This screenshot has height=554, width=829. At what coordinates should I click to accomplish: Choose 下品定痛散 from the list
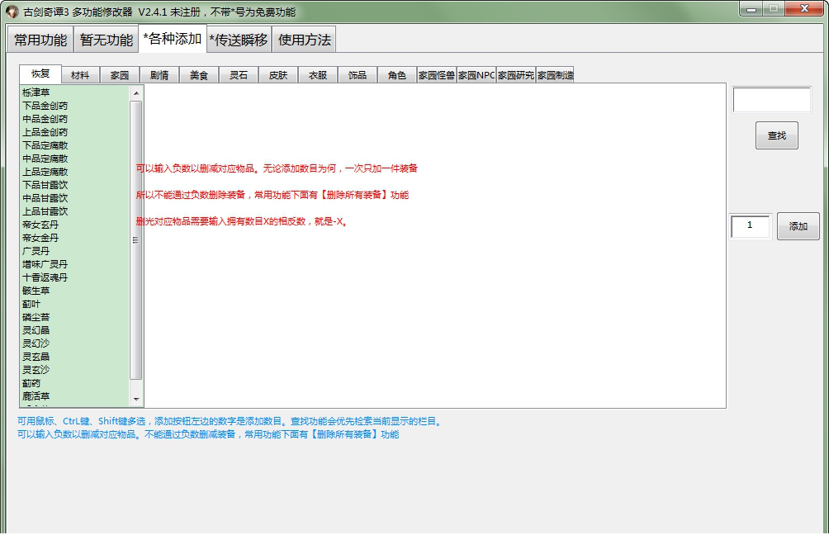(x=75, y=145)
